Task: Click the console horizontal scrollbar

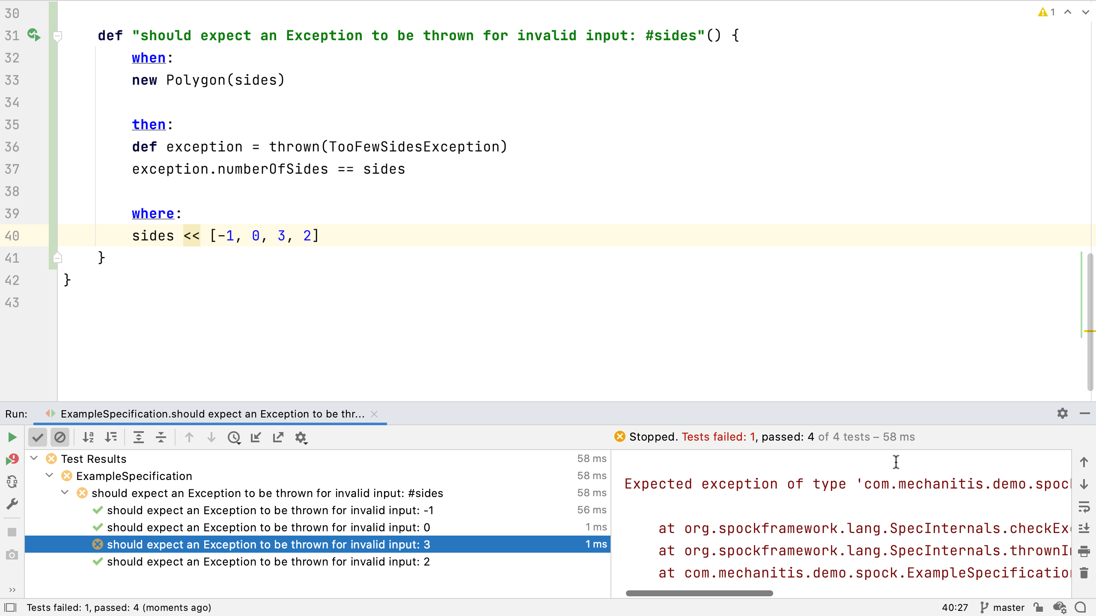Action: pos(699,593)
